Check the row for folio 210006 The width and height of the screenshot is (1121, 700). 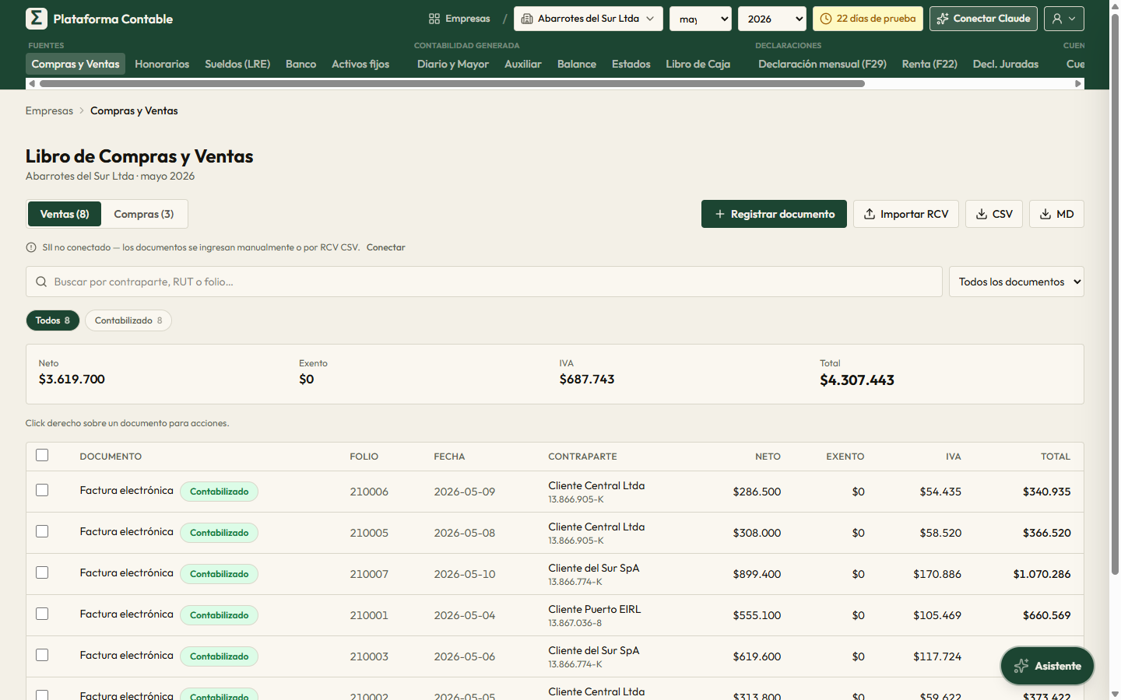pyautogui.click(x=42, y=490)
